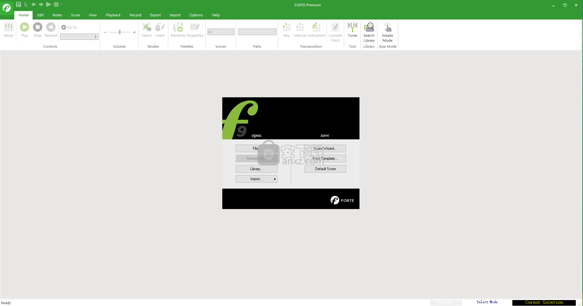Open the Export tab
Viewport: 583px width, 306px height.
(155, 15)
